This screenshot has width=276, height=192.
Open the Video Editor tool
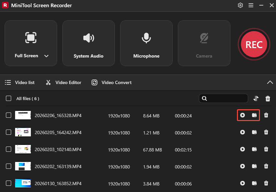click(x=63, y=82)
